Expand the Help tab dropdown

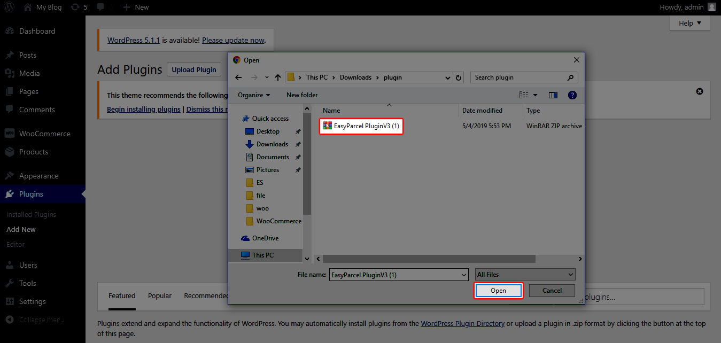point(690,23)
